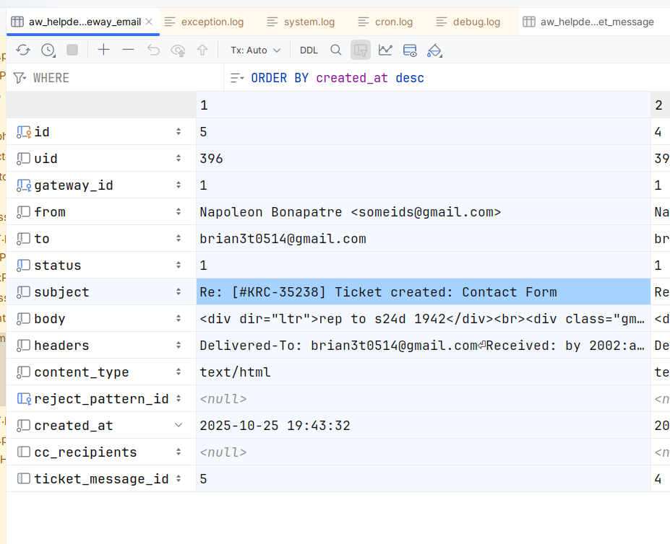Viewport: 670px width, 544px height.
Task: Toggle the transpose filter view button
Action: [361, 50]
